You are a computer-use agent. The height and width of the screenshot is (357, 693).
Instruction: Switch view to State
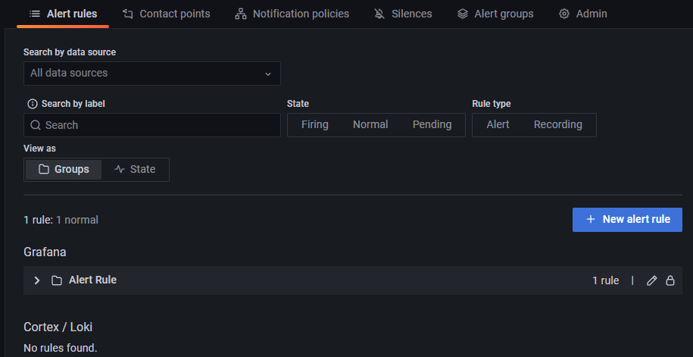coord(135,170)
